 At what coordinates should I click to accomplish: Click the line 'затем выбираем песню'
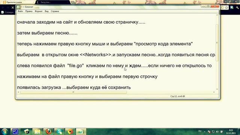47,33
